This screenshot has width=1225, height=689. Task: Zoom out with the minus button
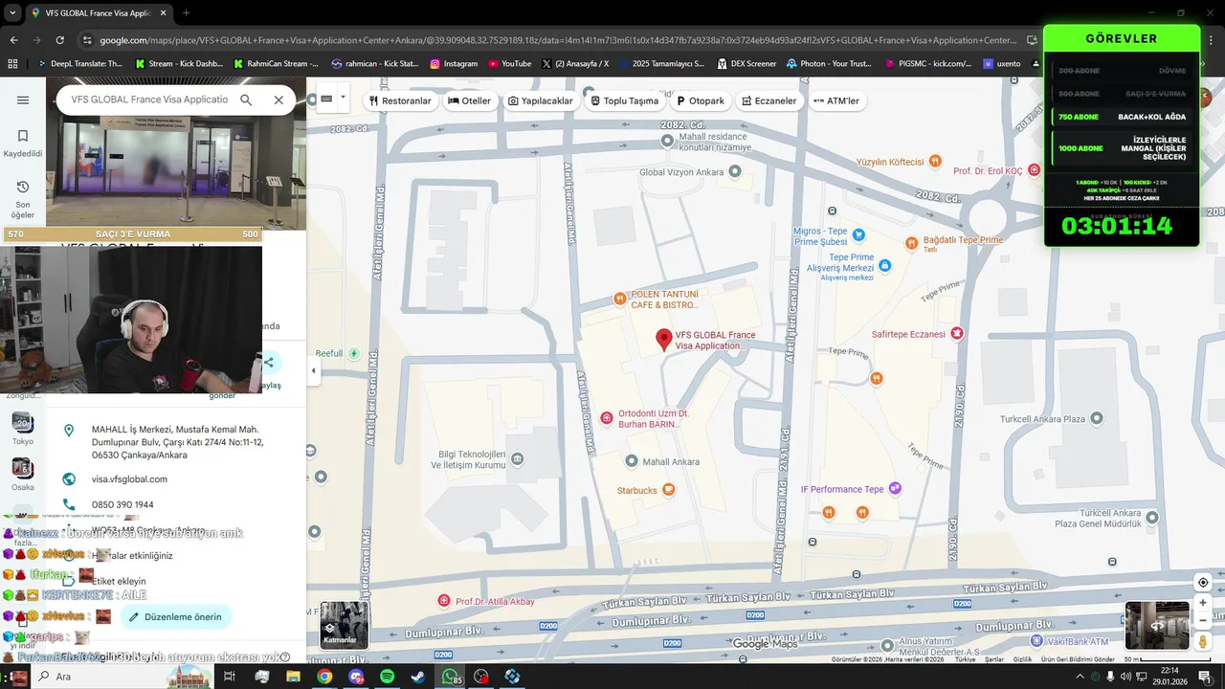1203,619
